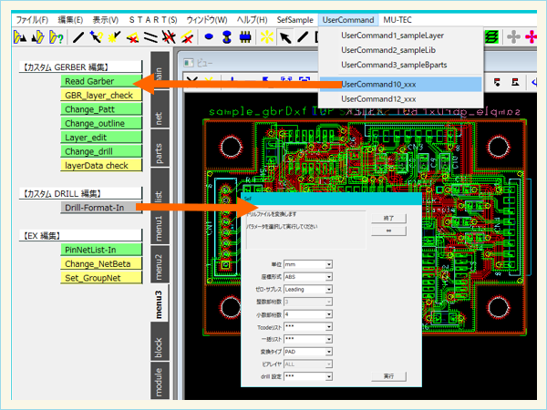The height and width of the screenshot is (410, 547).
Task: Switch to the parts side tab
Action: [x=159, y=153]
